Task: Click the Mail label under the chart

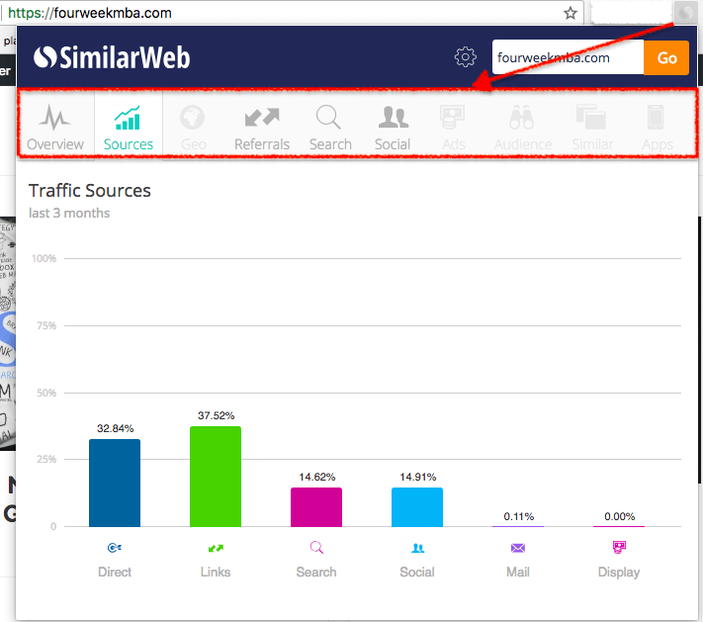Action: click(518, 573)
